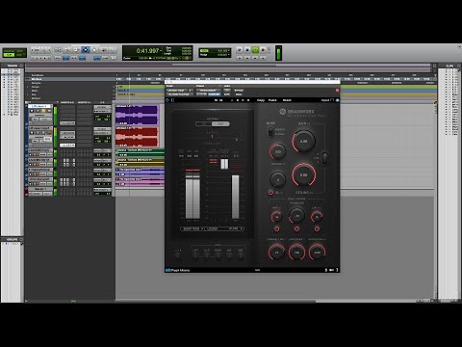Click Paste in the plugin toolbar
This screenshot has height=347, width=462.
coord(272,100)
